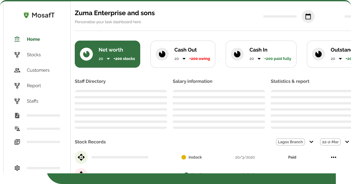This screenshot has width=351, height=184.
Task: Click the Net worth pie chart icon
Action: [86, 54]
